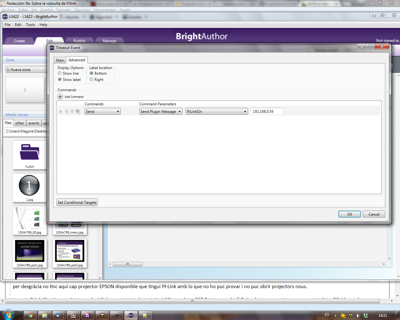Screen dimensions: 400x320
Task: Open the Send command dropdown
Action: click(x=102, y=112)
